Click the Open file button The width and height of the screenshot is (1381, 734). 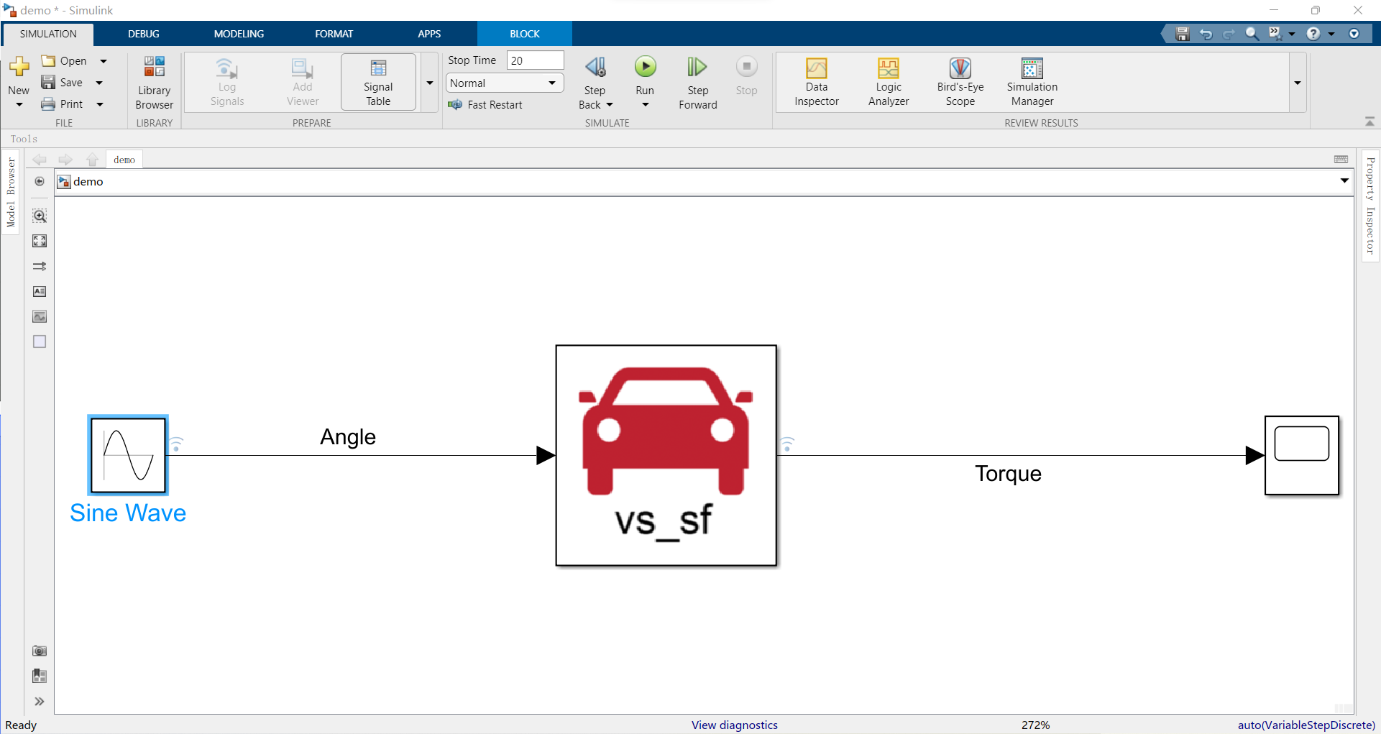click(x=64, y=61)
